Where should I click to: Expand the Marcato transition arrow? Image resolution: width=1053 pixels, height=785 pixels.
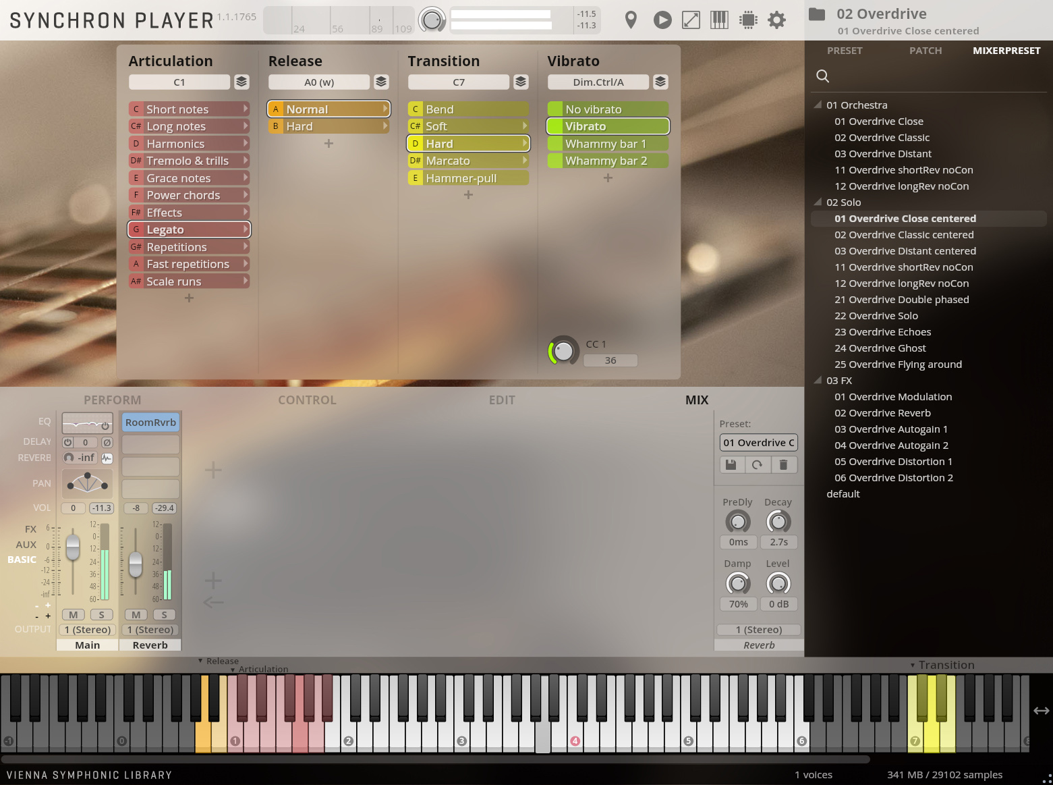click(x=525, y=161)
